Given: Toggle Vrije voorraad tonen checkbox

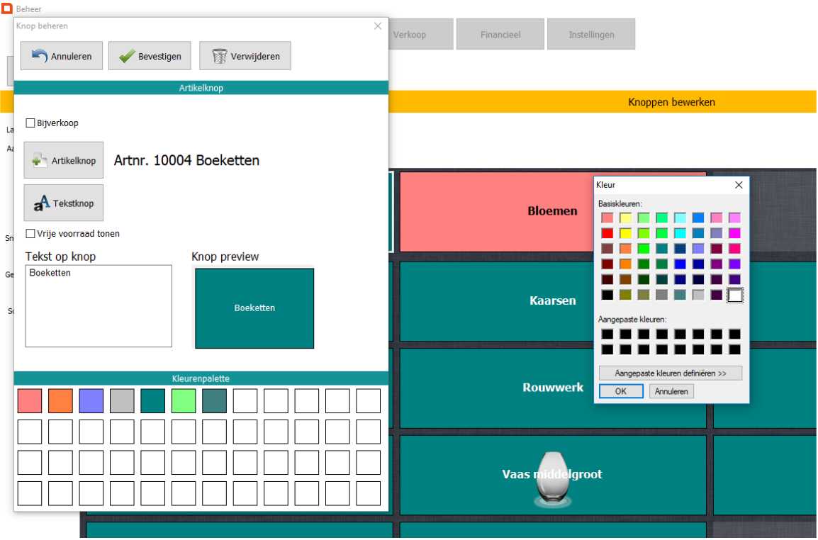Looking at the screenshot, I should coord(30,234).
